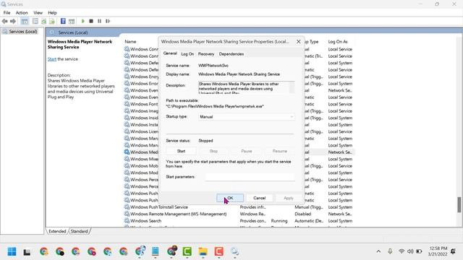
Task: Click the Running status cell of Windows Search
Action: click(279, 221)
